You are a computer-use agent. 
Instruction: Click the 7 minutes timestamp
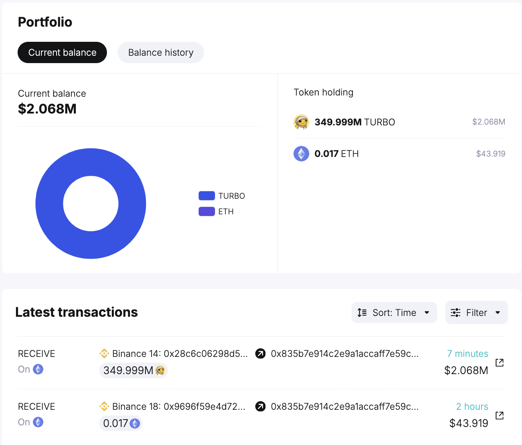(468, 353)
